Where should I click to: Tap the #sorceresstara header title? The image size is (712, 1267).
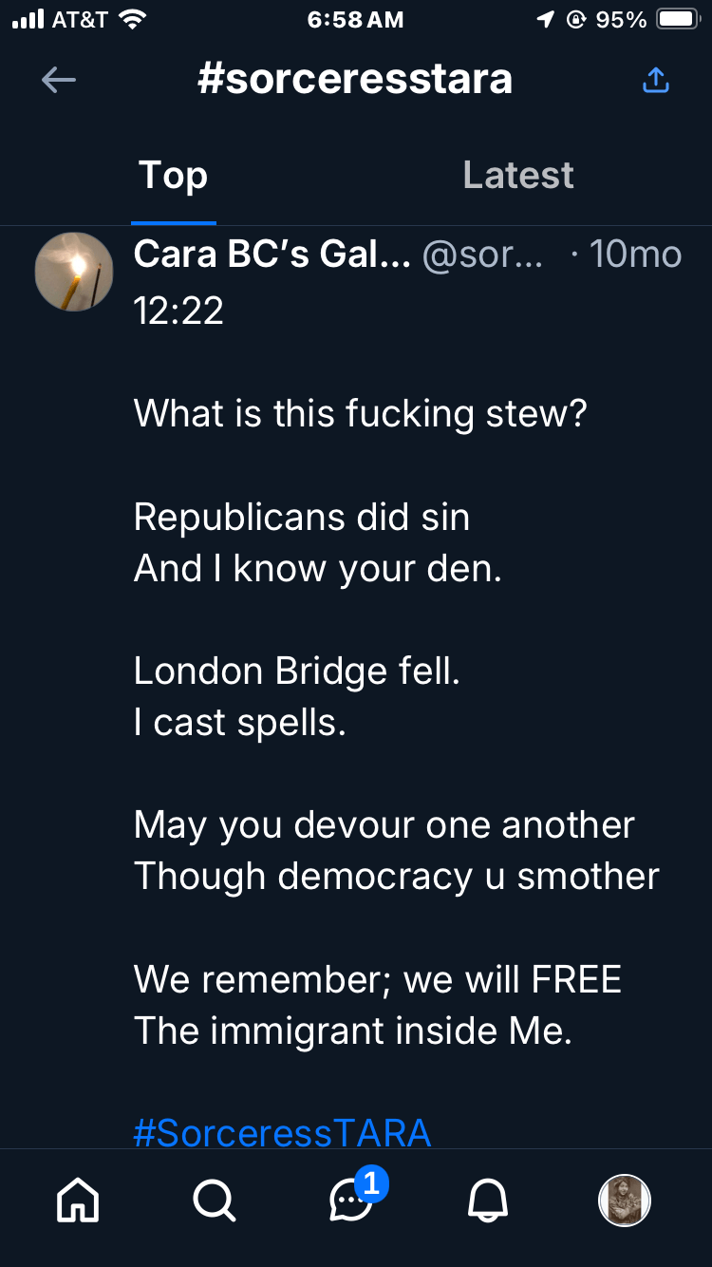click(x=355, y=80)
